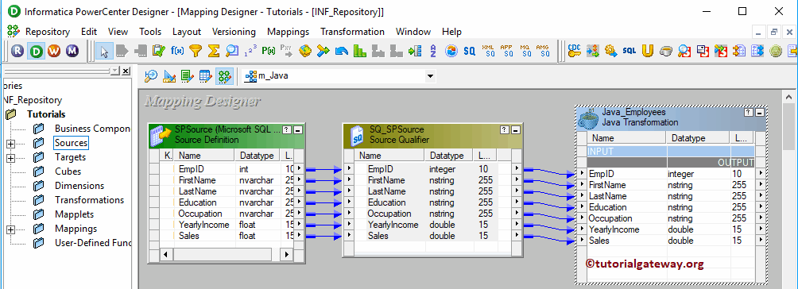Open the Versioning menu
The image size is (798, 289).
tap(234, 32)
